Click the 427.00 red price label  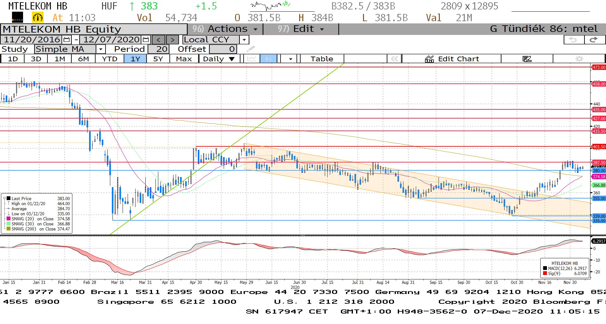click(x=598, y=119)
